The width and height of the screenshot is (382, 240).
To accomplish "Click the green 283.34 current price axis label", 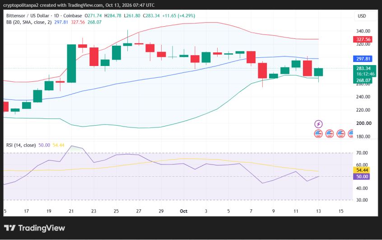I will pyautogui.click(x=364, y=68).
